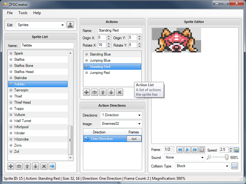Click the Set frames button
Viewport: 246px width, 184px height.
point(134,139)
